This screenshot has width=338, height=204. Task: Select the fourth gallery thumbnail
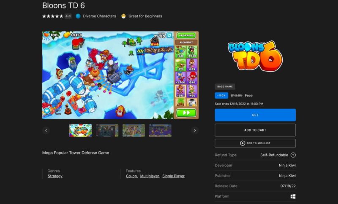tap(160, 130)
